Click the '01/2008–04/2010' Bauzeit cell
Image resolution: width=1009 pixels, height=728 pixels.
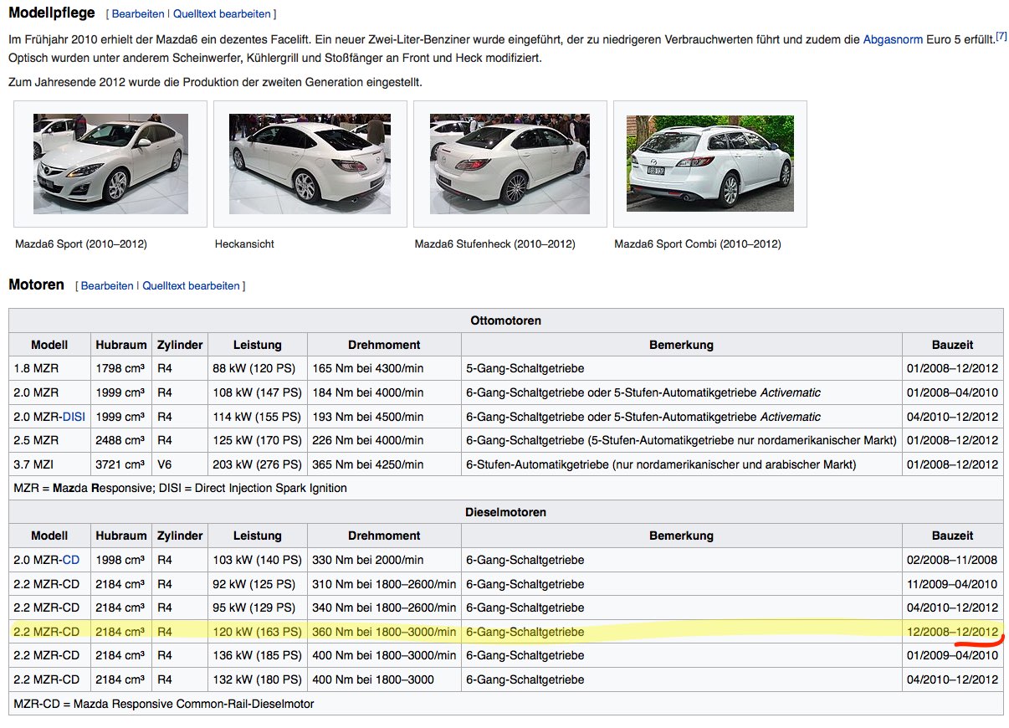tap(953, 392)
